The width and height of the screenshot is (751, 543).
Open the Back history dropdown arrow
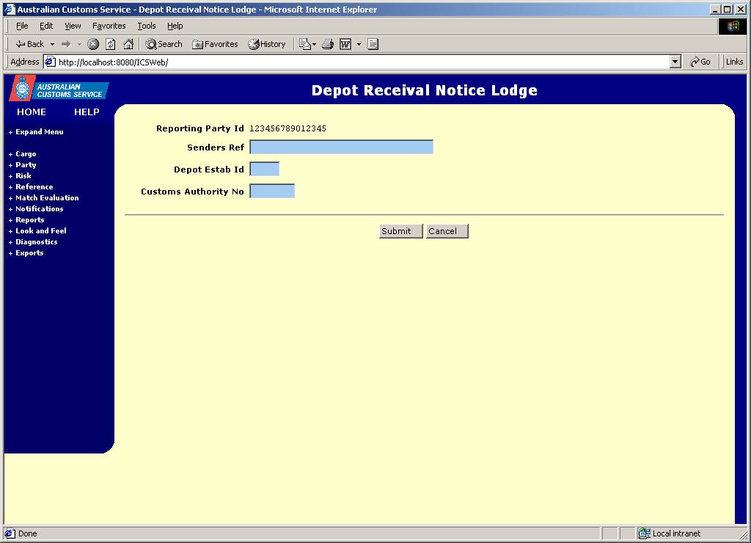(52, 44)
